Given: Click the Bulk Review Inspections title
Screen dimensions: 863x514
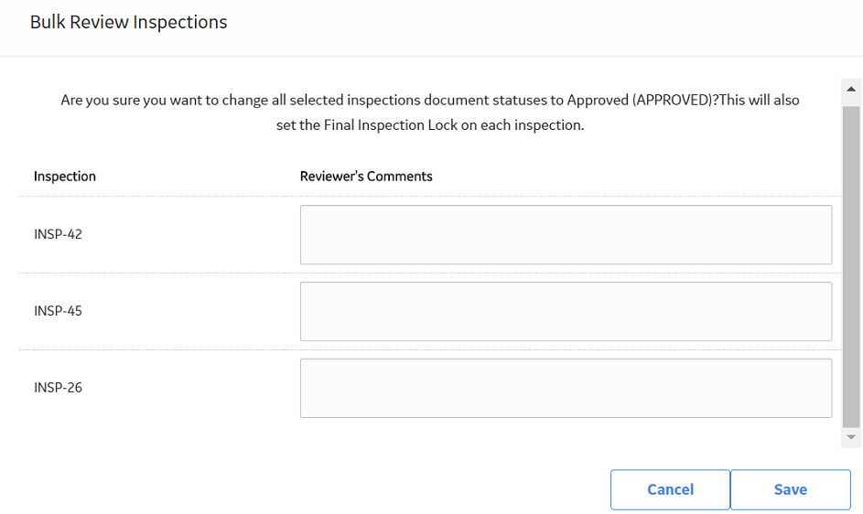Looking at the screenshot, I should pos(128,22).
